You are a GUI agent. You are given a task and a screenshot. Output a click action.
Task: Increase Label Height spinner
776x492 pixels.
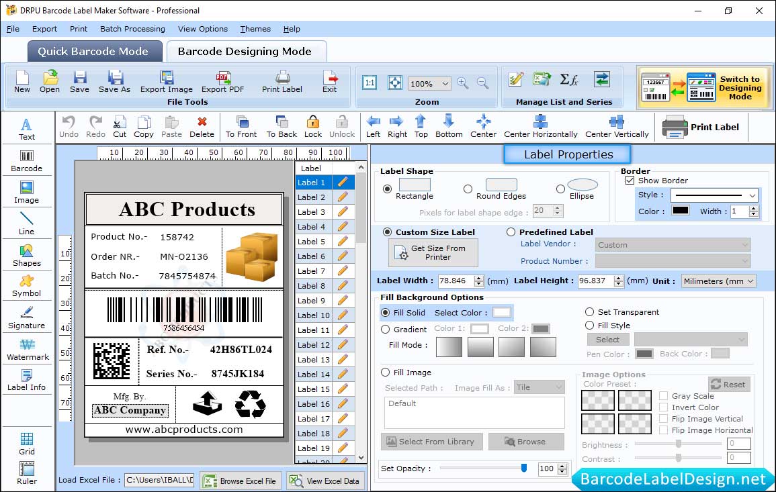[619, 278]
